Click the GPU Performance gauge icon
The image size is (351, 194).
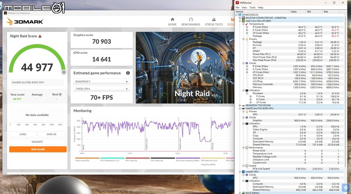click(x=247, y=147)
